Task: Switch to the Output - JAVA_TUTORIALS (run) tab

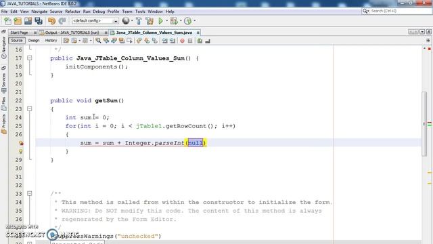Action: [x=72, y=33]
